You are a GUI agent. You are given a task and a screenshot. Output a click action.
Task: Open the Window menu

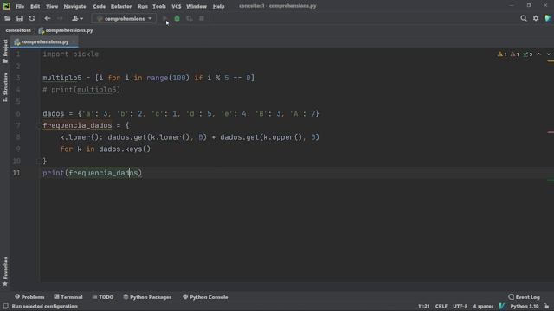pos(196,6)
